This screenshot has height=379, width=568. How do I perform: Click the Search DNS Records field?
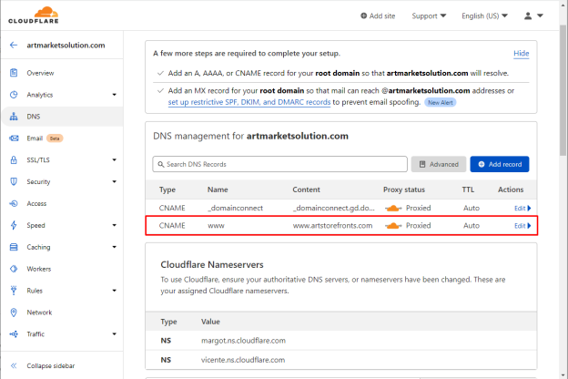[279, 164]
